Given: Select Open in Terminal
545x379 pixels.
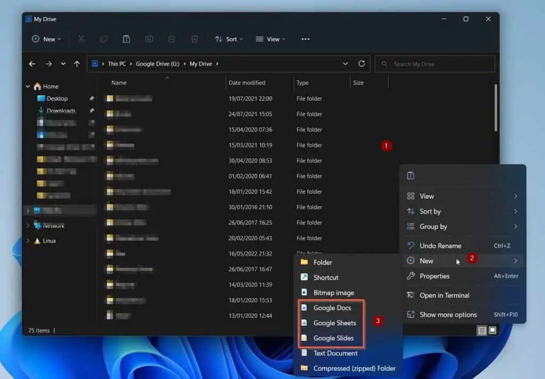Looking at the screenshot, I should coord(463,295).
